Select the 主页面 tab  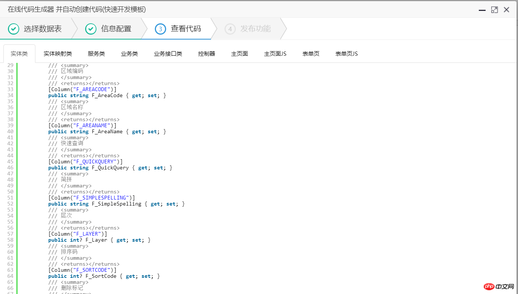point(239,53)
